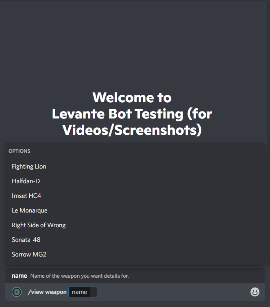Click the chat scrollbar track
Image resolution: width=270 pixels, height=307 pixels.
click(268, 133)
